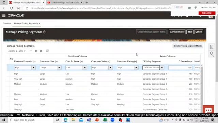Click the red SUBSCRIBE button
This screenshot has height=123, width=218.
pyautogui.click(x=207, y=13)
